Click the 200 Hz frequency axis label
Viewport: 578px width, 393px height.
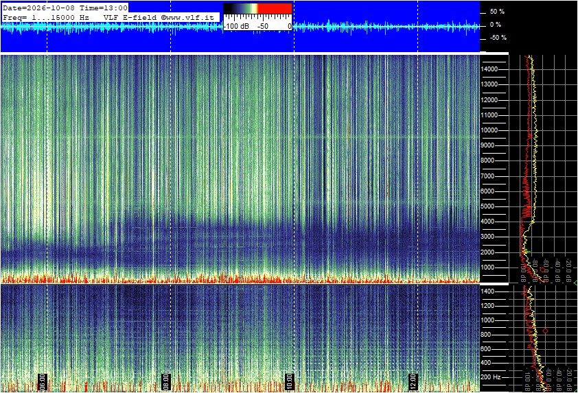pos(491,377)
